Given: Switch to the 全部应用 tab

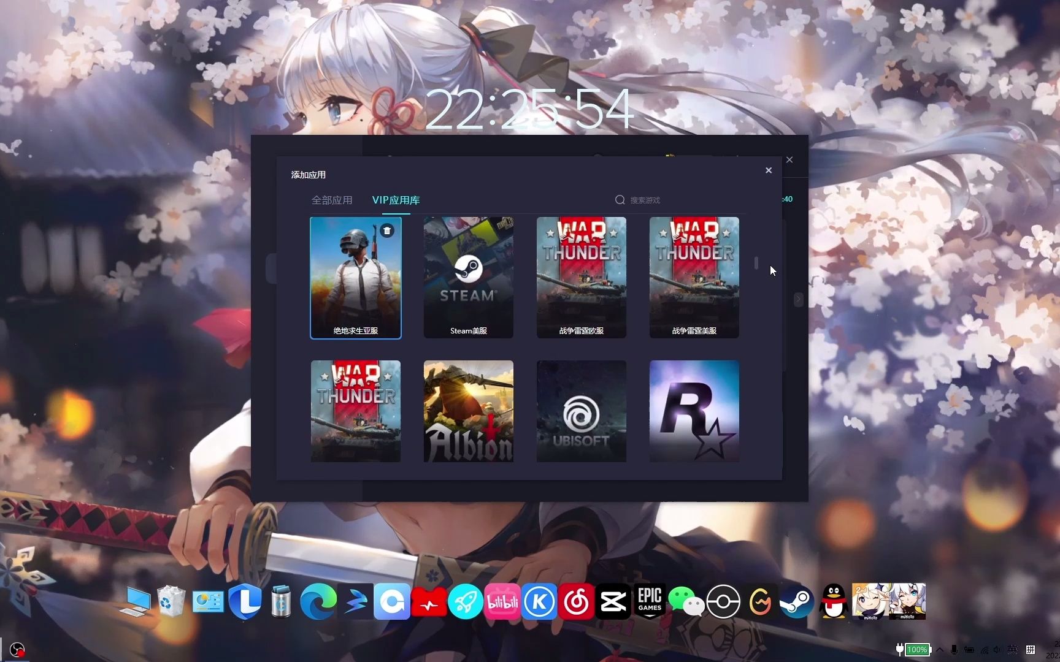Looking at the screenshot, I should (332, 200).
